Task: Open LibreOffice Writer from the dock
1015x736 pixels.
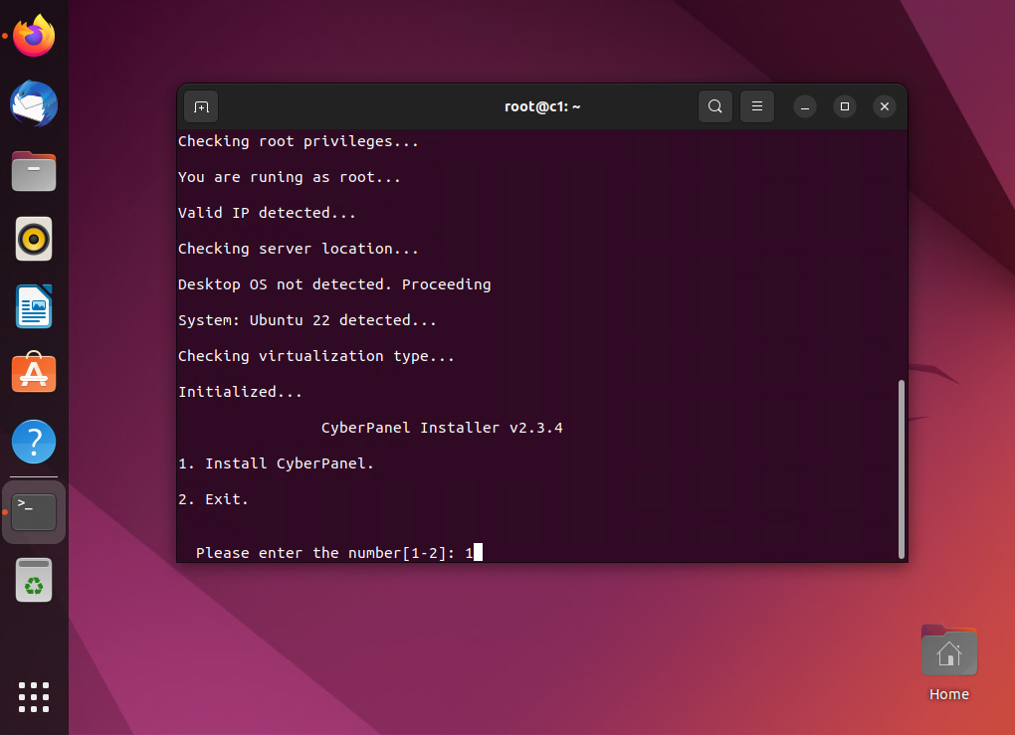Action: (34, 306)
